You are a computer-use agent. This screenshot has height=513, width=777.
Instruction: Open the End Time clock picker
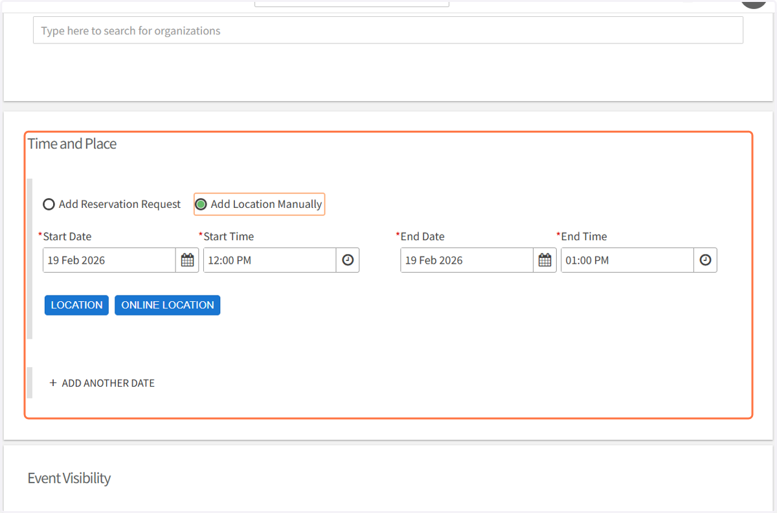pyautogui.click(x=705, y=260)
